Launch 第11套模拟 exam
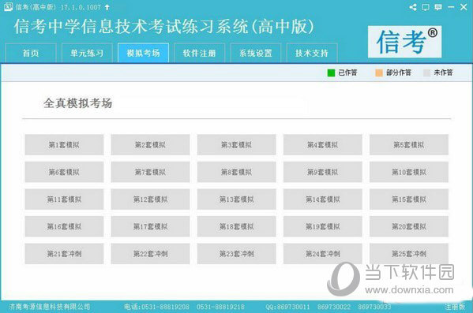 pyautogui.click(x=64, y=199)
